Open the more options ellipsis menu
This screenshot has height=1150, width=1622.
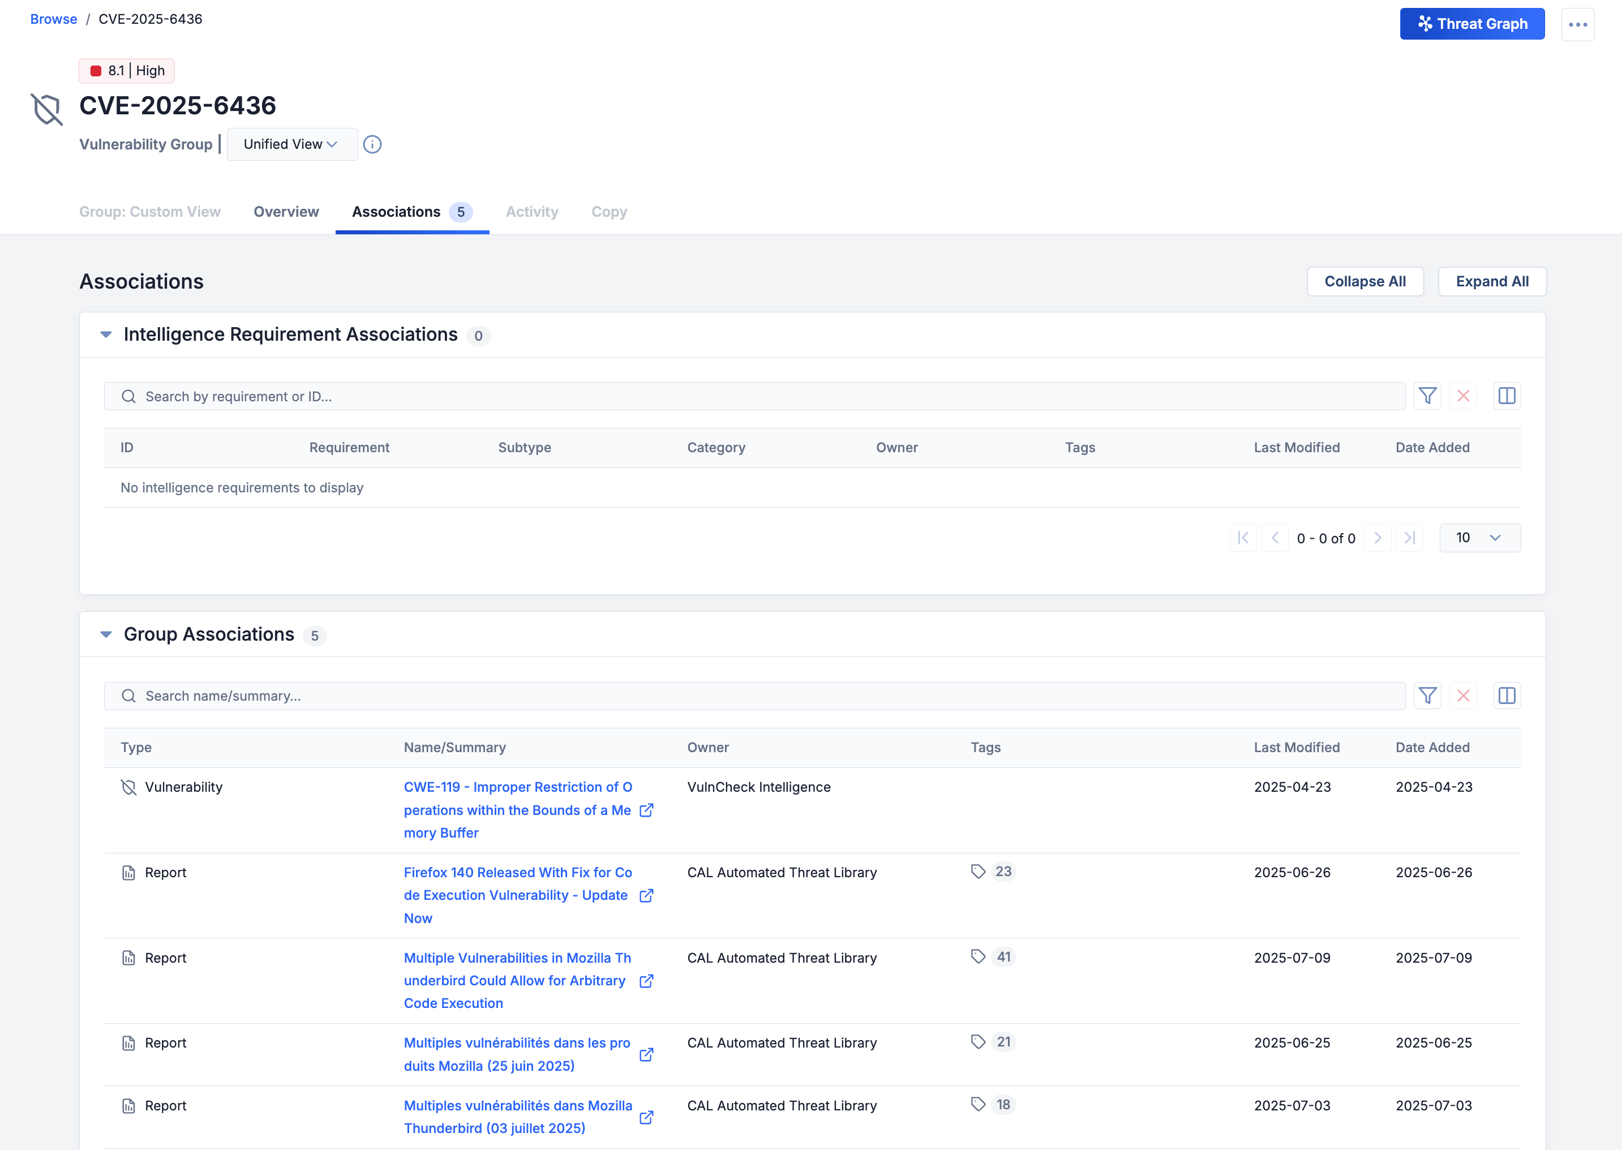(1577, 24)
